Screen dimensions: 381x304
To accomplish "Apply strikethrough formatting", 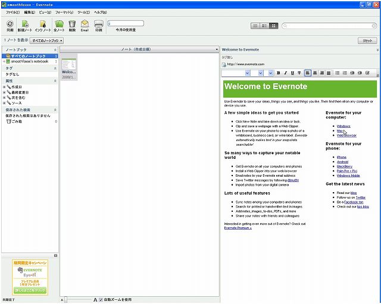I will click(299, 73).
